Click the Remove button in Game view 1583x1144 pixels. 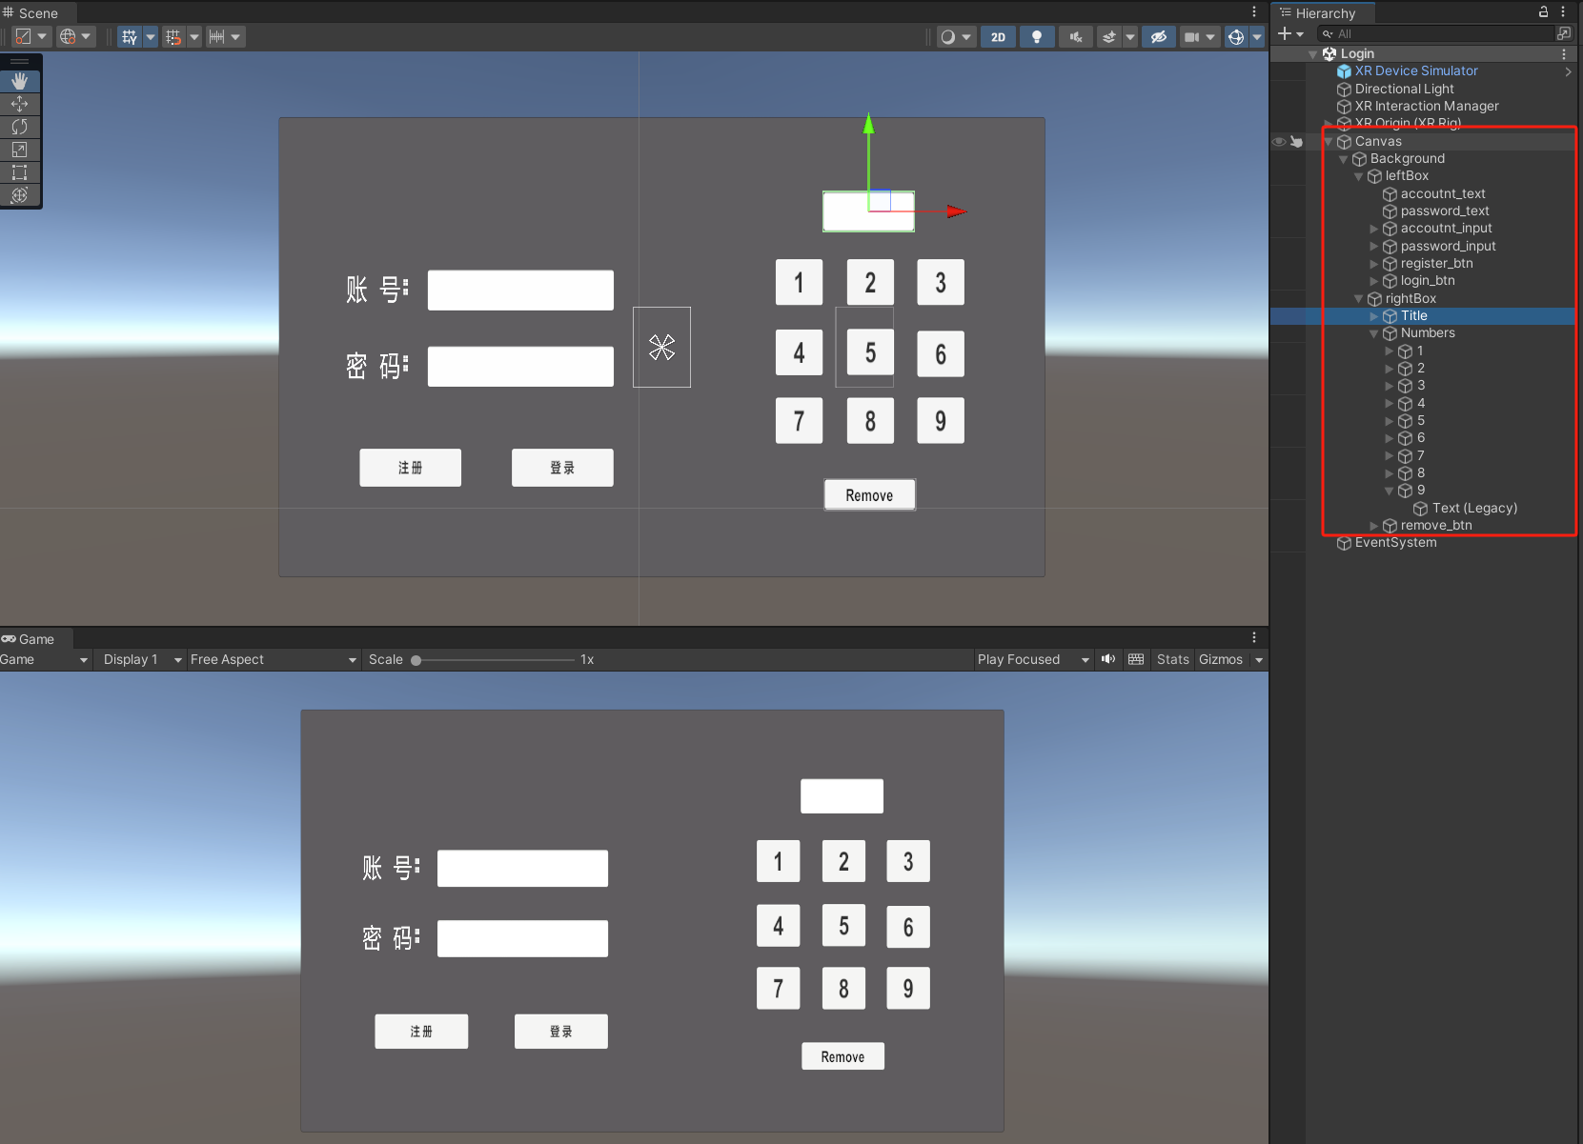click(842, 1055)
